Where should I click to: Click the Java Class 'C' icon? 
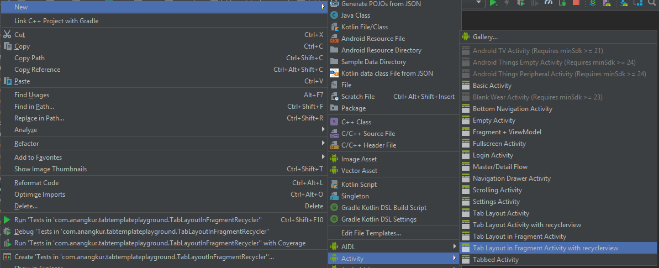point(334,15)
